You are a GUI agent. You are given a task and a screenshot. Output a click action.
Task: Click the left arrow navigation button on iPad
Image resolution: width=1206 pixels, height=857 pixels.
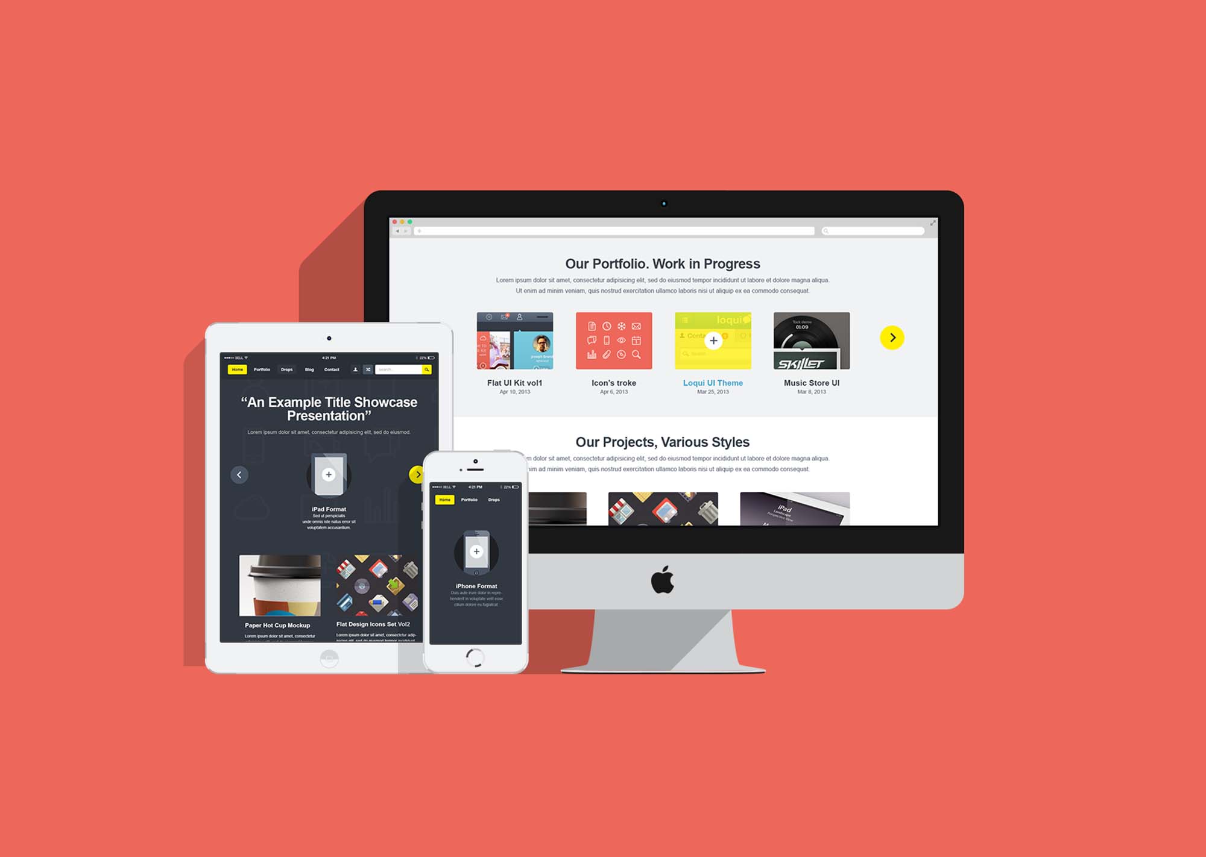tap(240, 474)
